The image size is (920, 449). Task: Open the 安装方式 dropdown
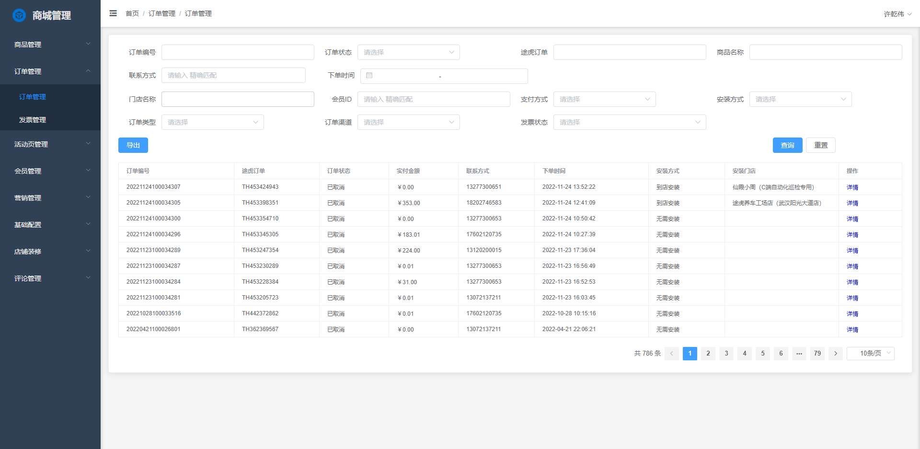tap(801, 99)
